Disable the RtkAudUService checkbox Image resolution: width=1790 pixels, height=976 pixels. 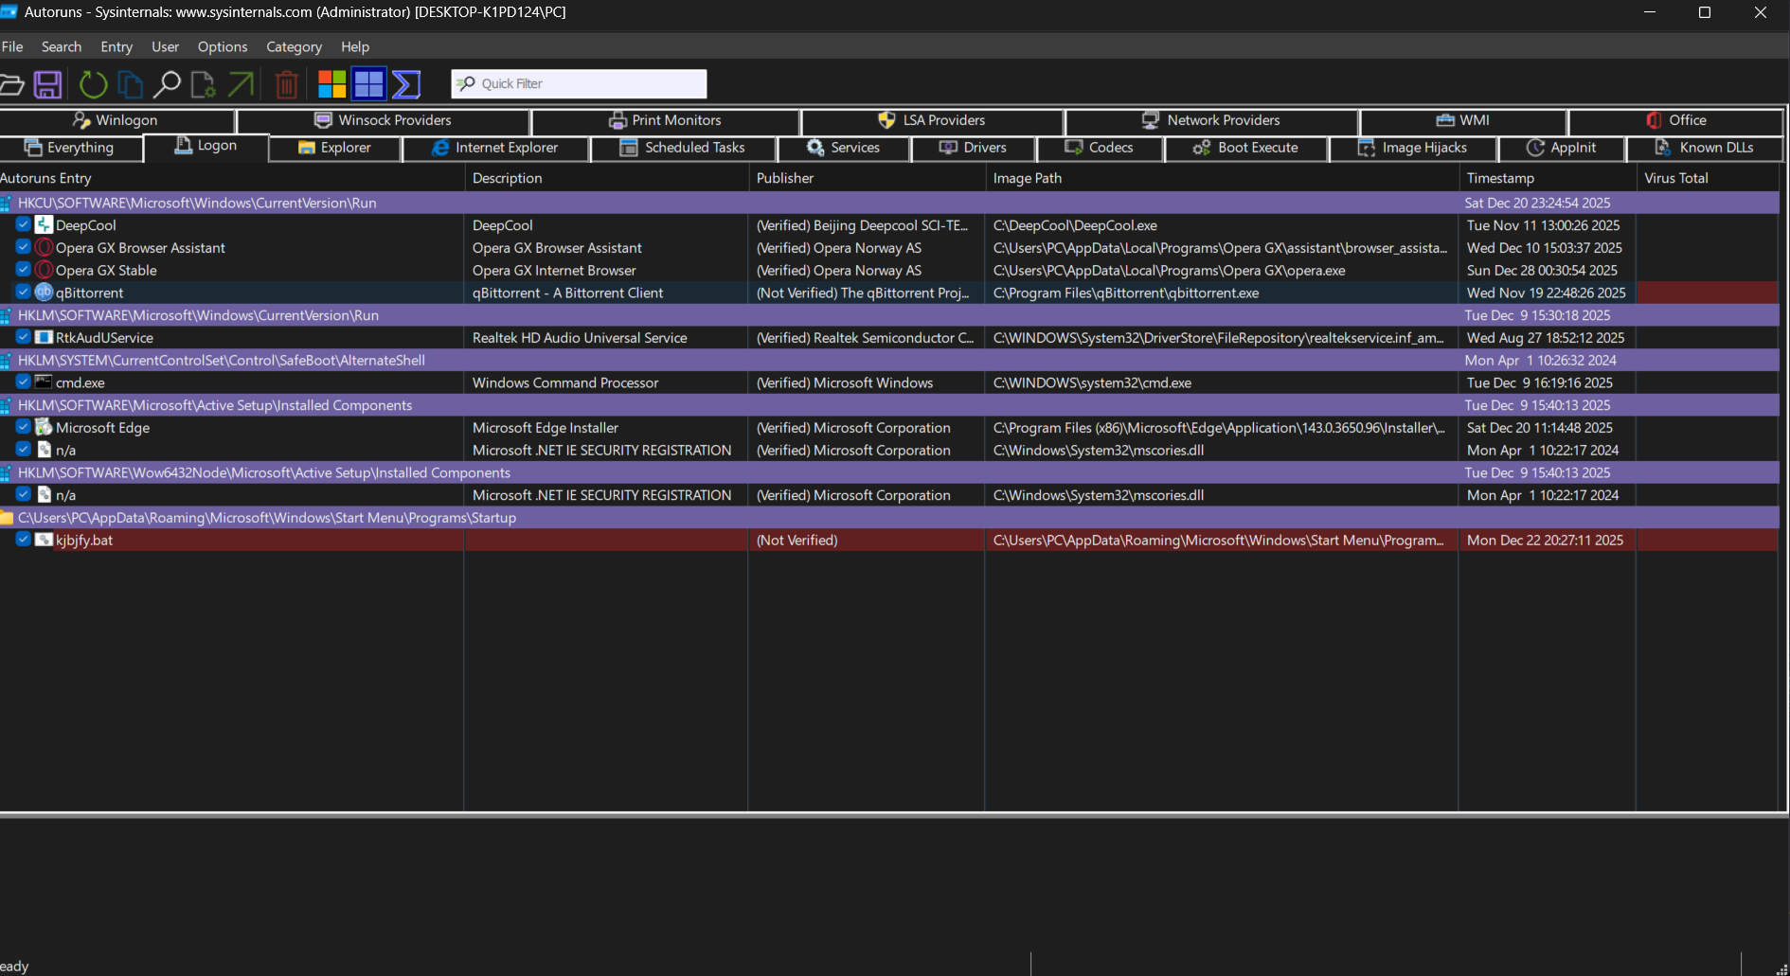click(x=24, y=336)
